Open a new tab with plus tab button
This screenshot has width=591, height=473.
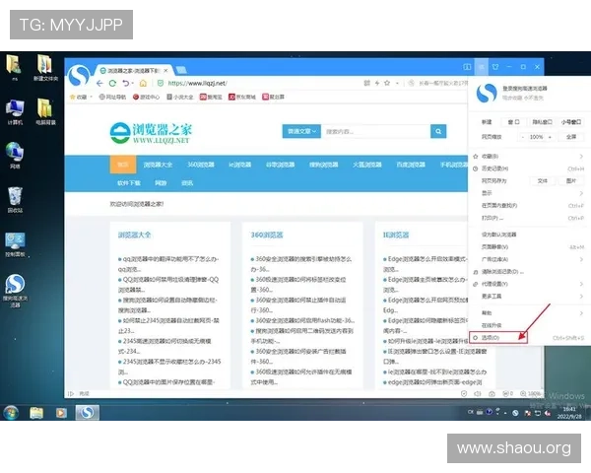[181, 70]
